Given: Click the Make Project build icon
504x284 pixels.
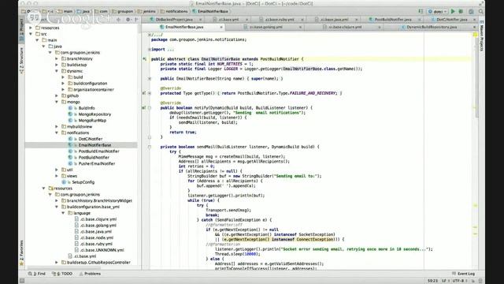Looking at the screenshot, I should coord(421,11).
